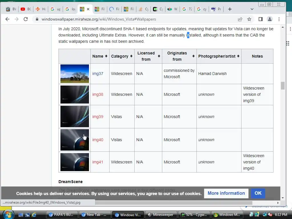Open the img40 red link
292x219 pixels.
click(98, 140)
